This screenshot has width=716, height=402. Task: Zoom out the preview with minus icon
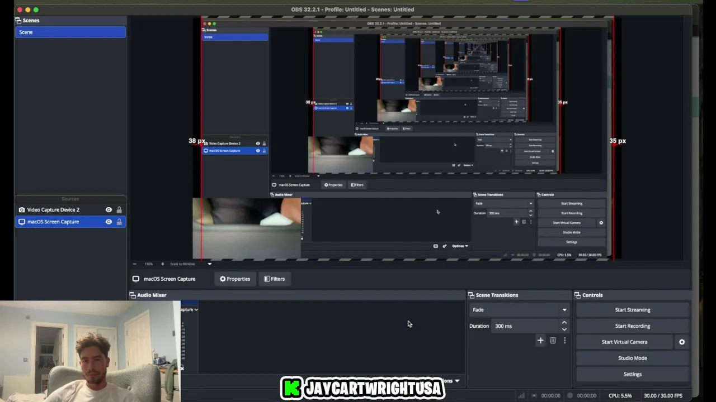134,264
